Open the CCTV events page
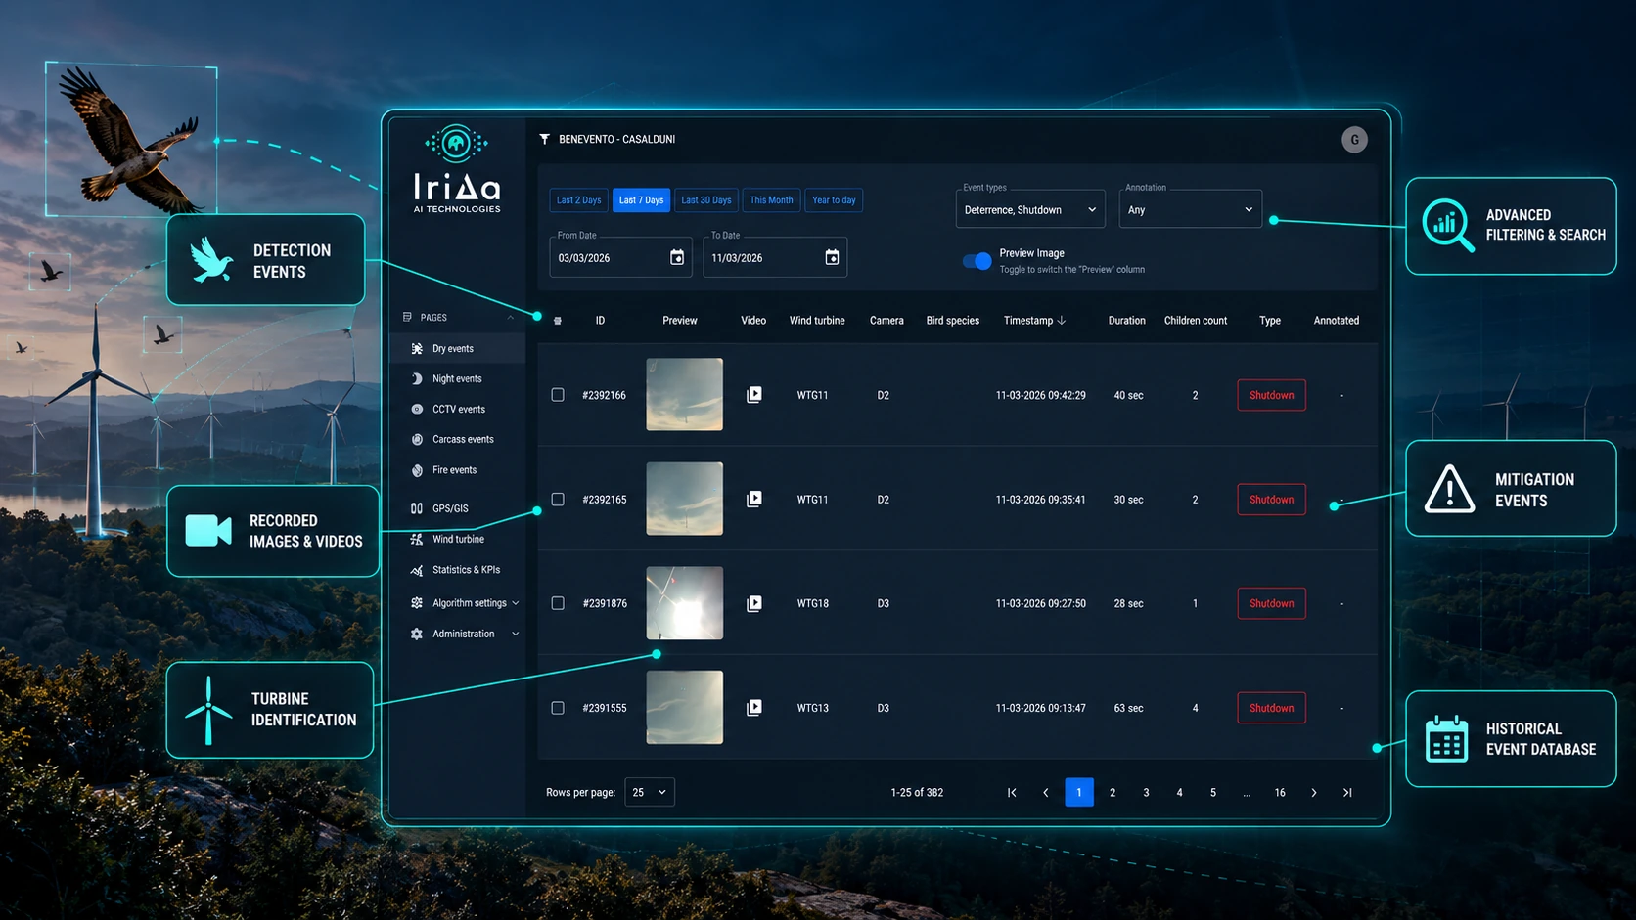This screenshot has height=920, width=1636. [x=458, y=409]
